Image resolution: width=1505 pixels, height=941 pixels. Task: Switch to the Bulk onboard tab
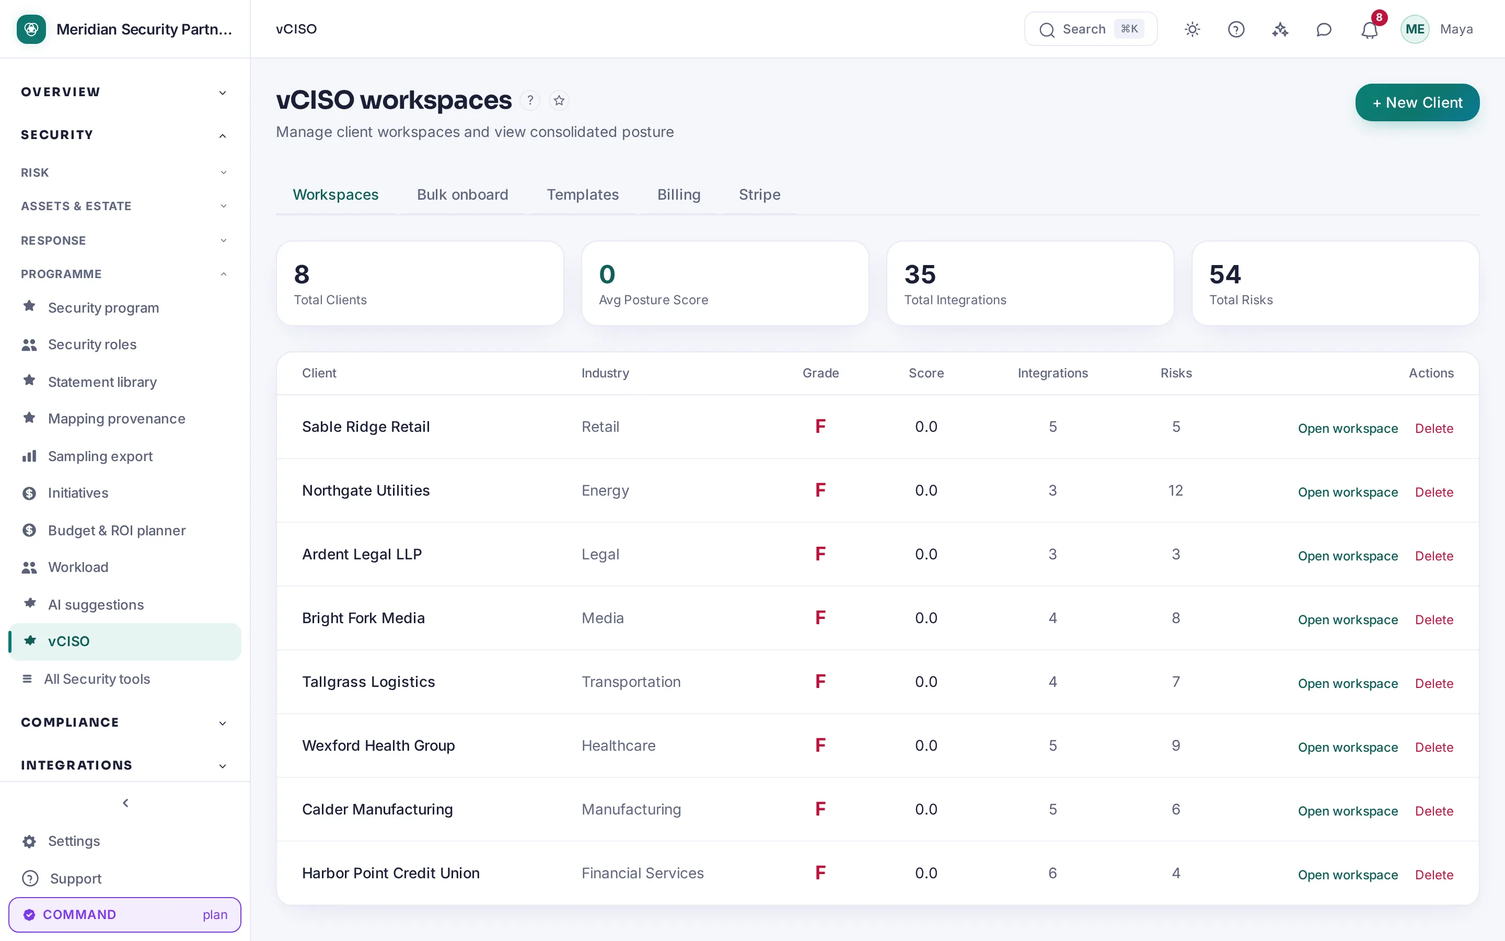pyautogui.click(x=462, y=195)
